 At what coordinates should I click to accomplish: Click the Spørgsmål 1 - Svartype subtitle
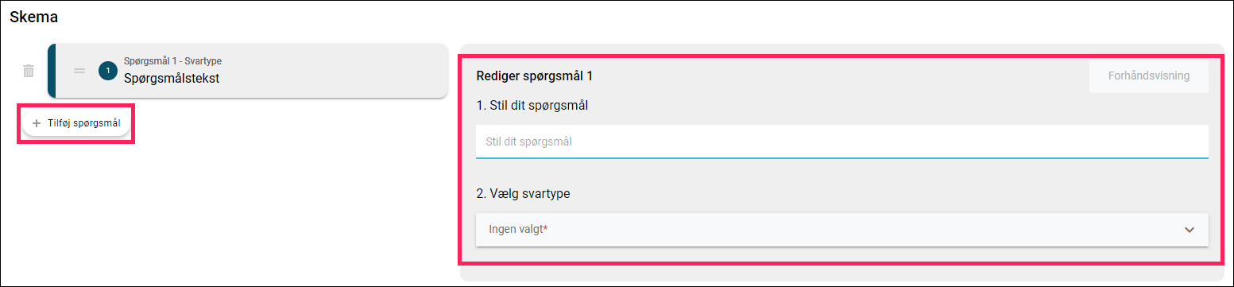(172, 61)
